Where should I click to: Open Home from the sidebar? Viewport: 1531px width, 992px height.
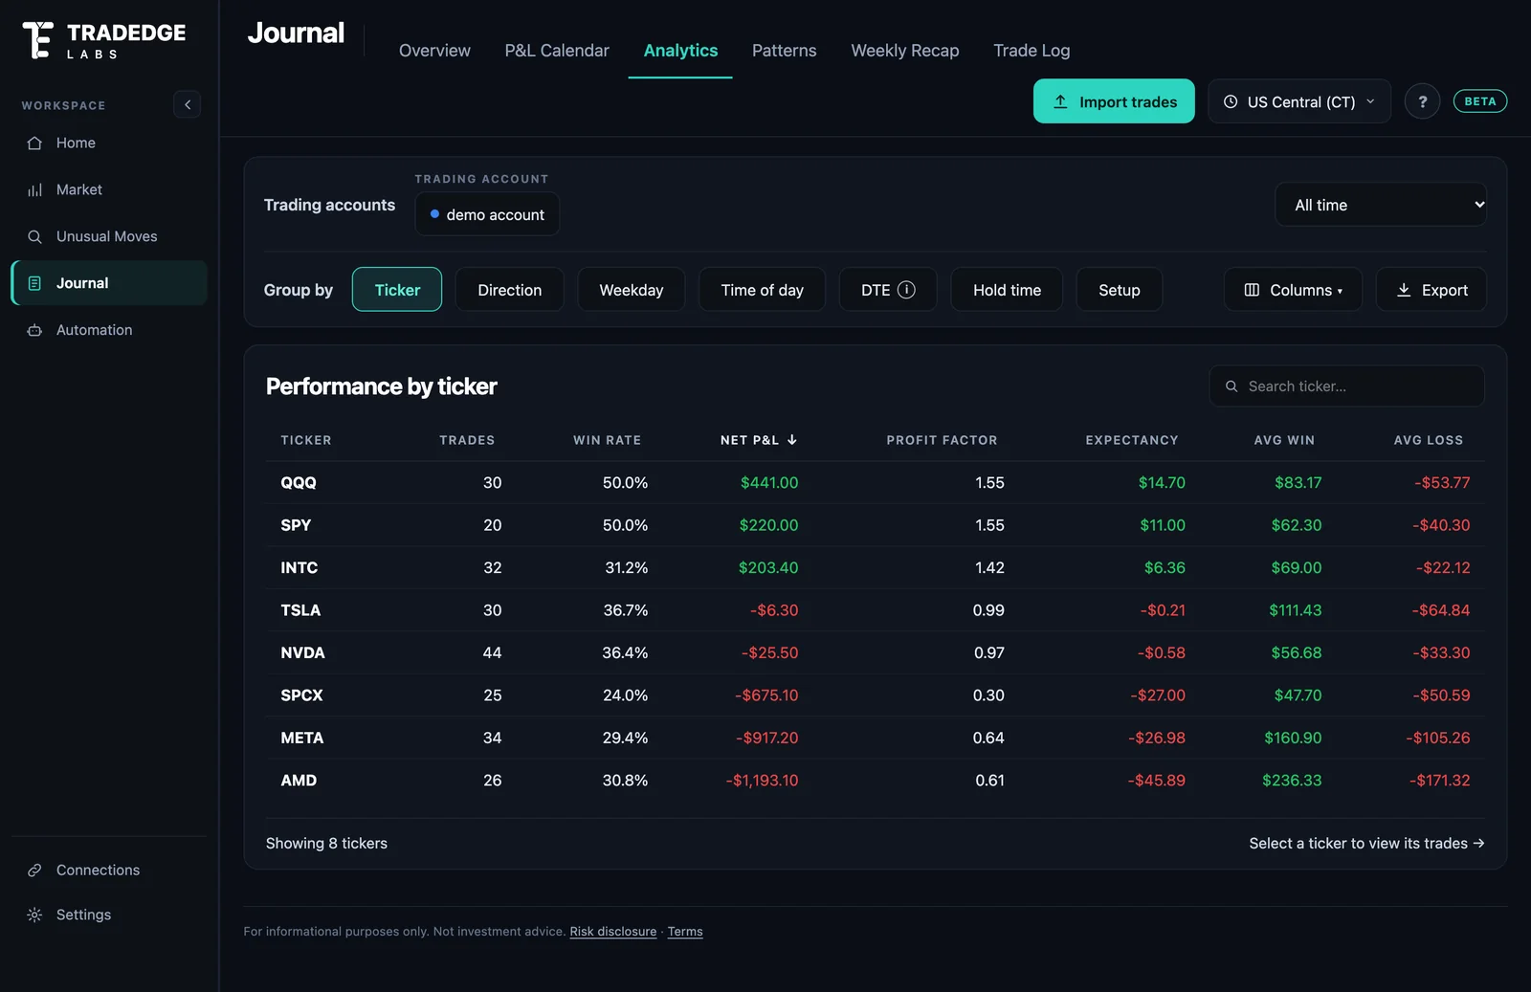tap(109, 143)
